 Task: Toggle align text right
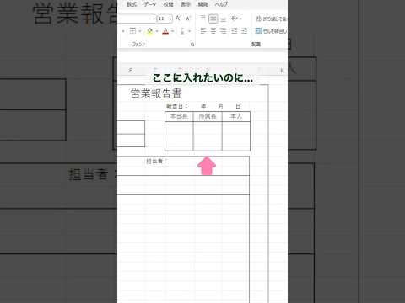tap(224, 31)
